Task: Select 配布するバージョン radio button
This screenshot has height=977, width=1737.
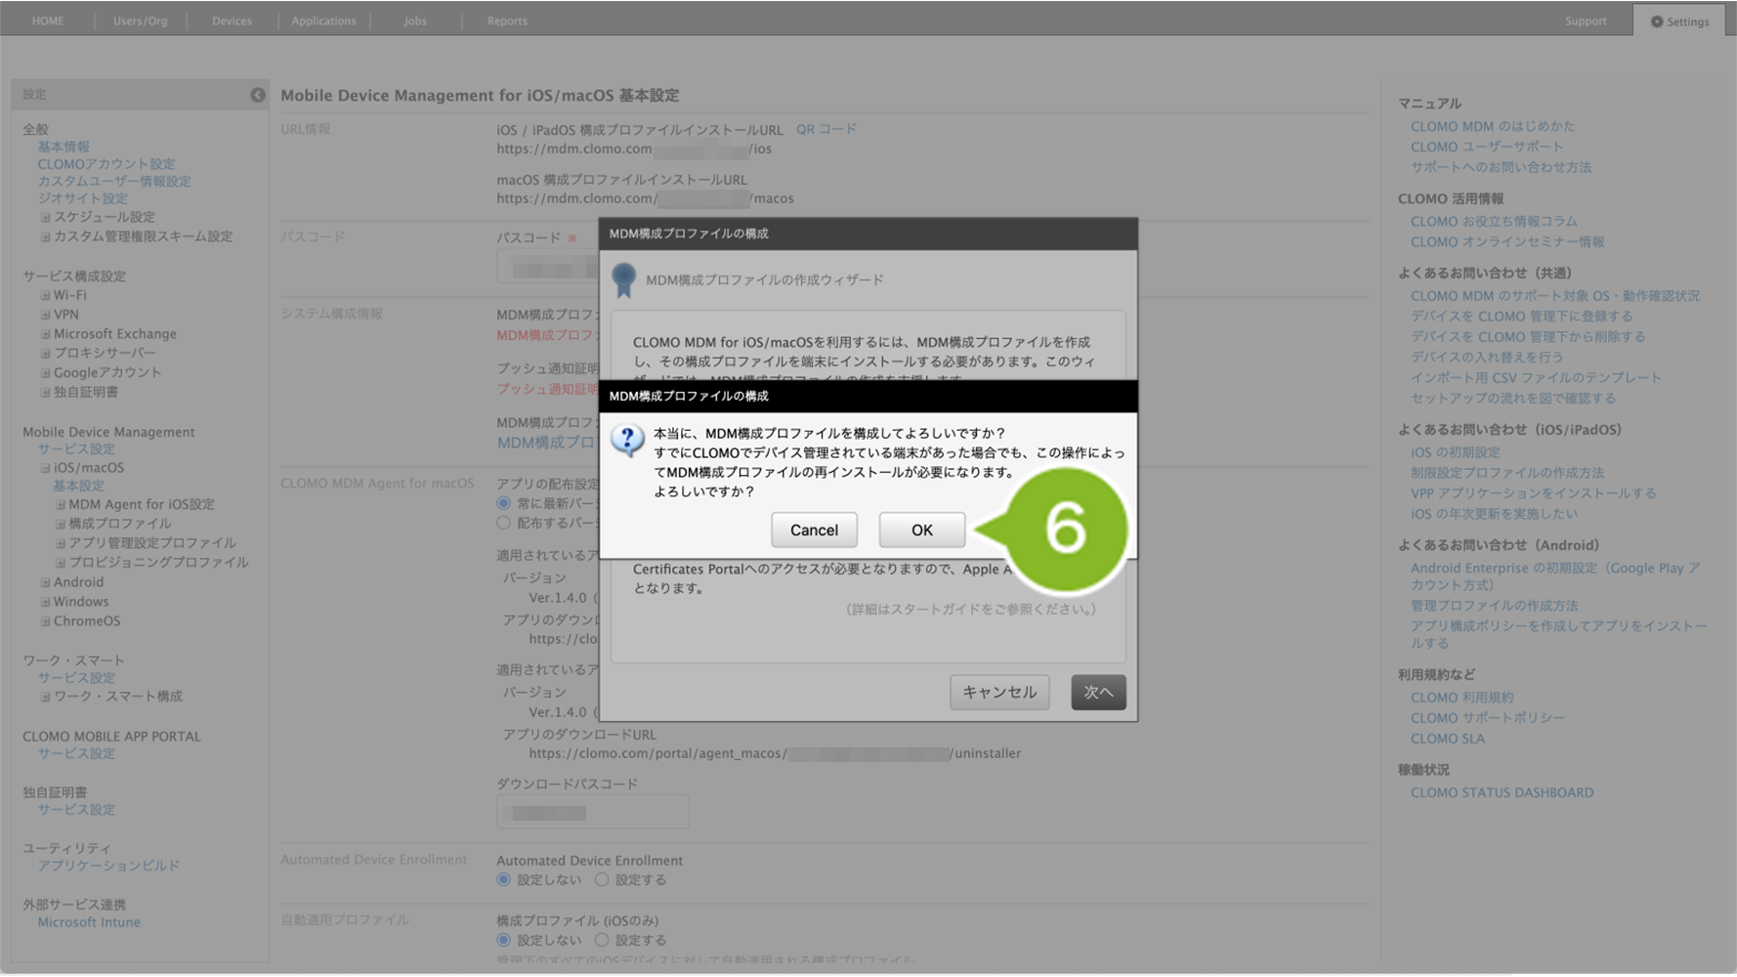Action: pyautogui.click(x=504, y=523)
